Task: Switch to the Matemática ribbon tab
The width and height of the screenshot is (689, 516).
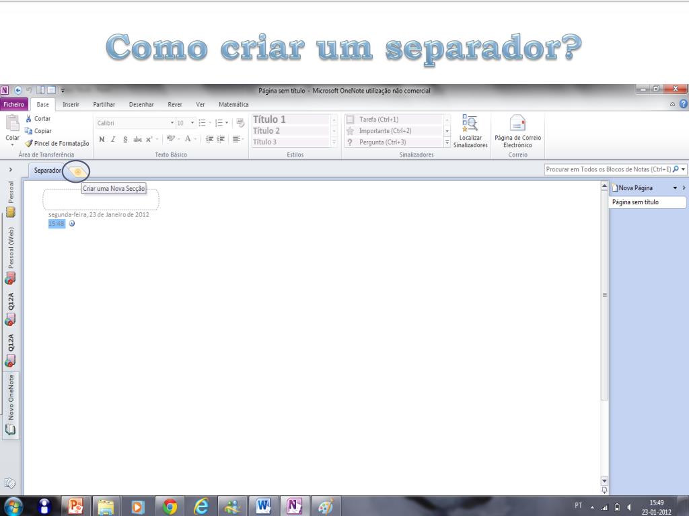Action: point(233,104)
